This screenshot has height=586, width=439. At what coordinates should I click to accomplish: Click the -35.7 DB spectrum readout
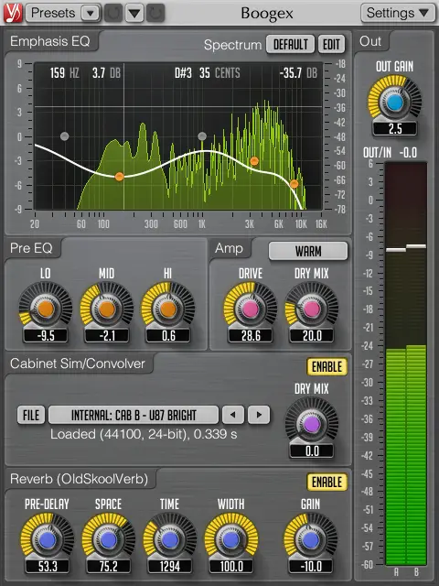point(298,73)
